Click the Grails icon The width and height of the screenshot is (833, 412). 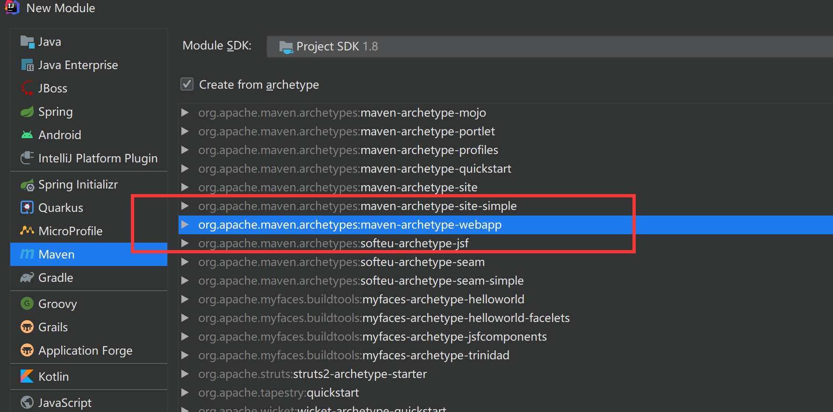click(27, 327)
